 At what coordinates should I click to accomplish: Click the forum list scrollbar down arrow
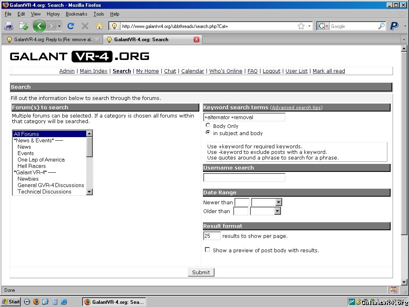pyautogui.click(x=89, y=192)
